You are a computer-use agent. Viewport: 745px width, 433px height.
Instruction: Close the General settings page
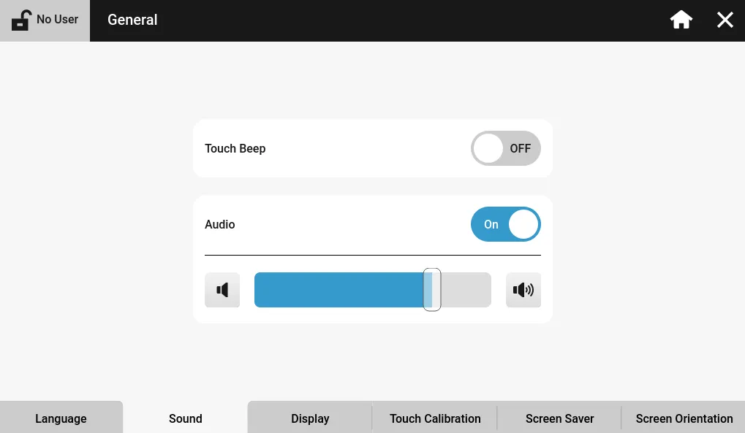coord(725,20)
